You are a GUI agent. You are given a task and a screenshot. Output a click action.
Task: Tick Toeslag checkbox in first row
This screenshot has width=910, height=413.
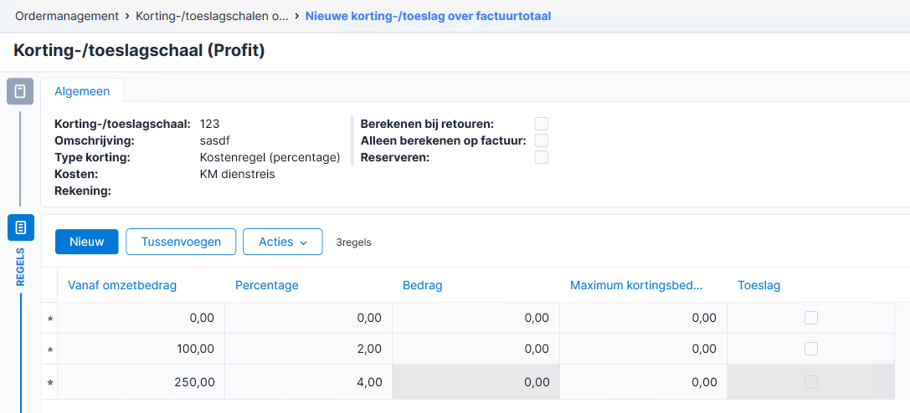[x=810, y=318]
